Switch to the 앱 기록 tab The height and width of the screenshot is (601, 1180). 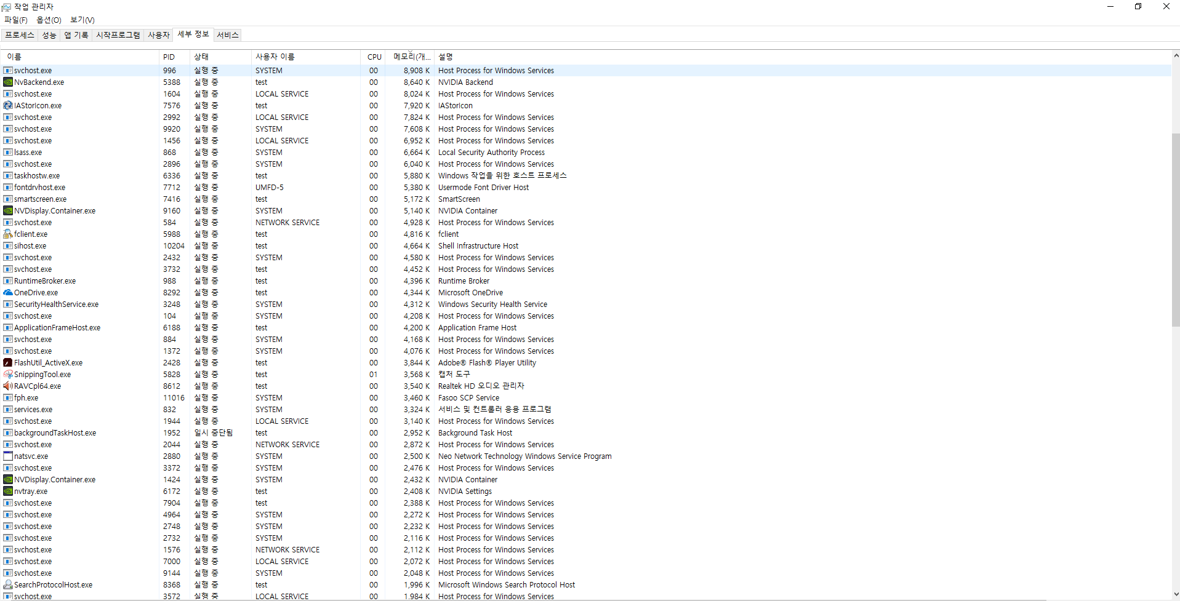coord(76,35)
